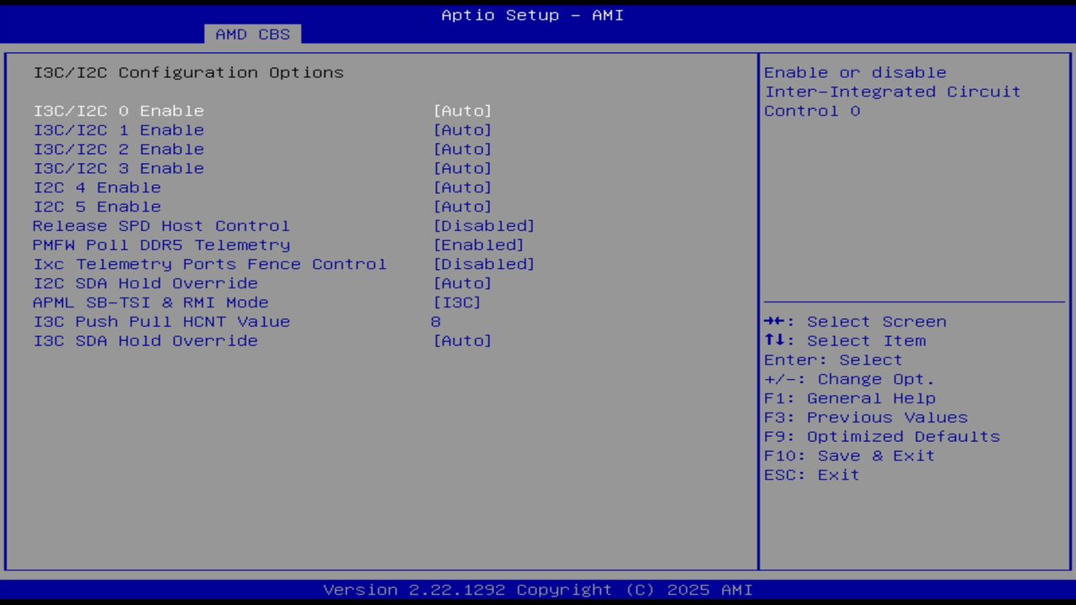Select the I2C 4 Enable option
The image size is (1076, 605).
(x=97, y=187)
